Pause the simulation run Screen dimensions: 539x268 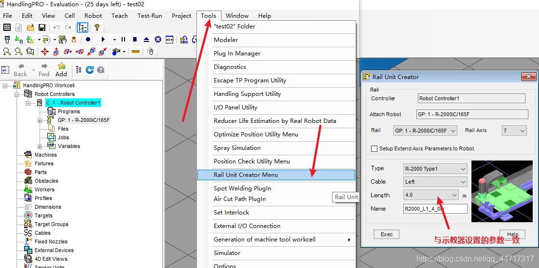(x=123, y=40)
